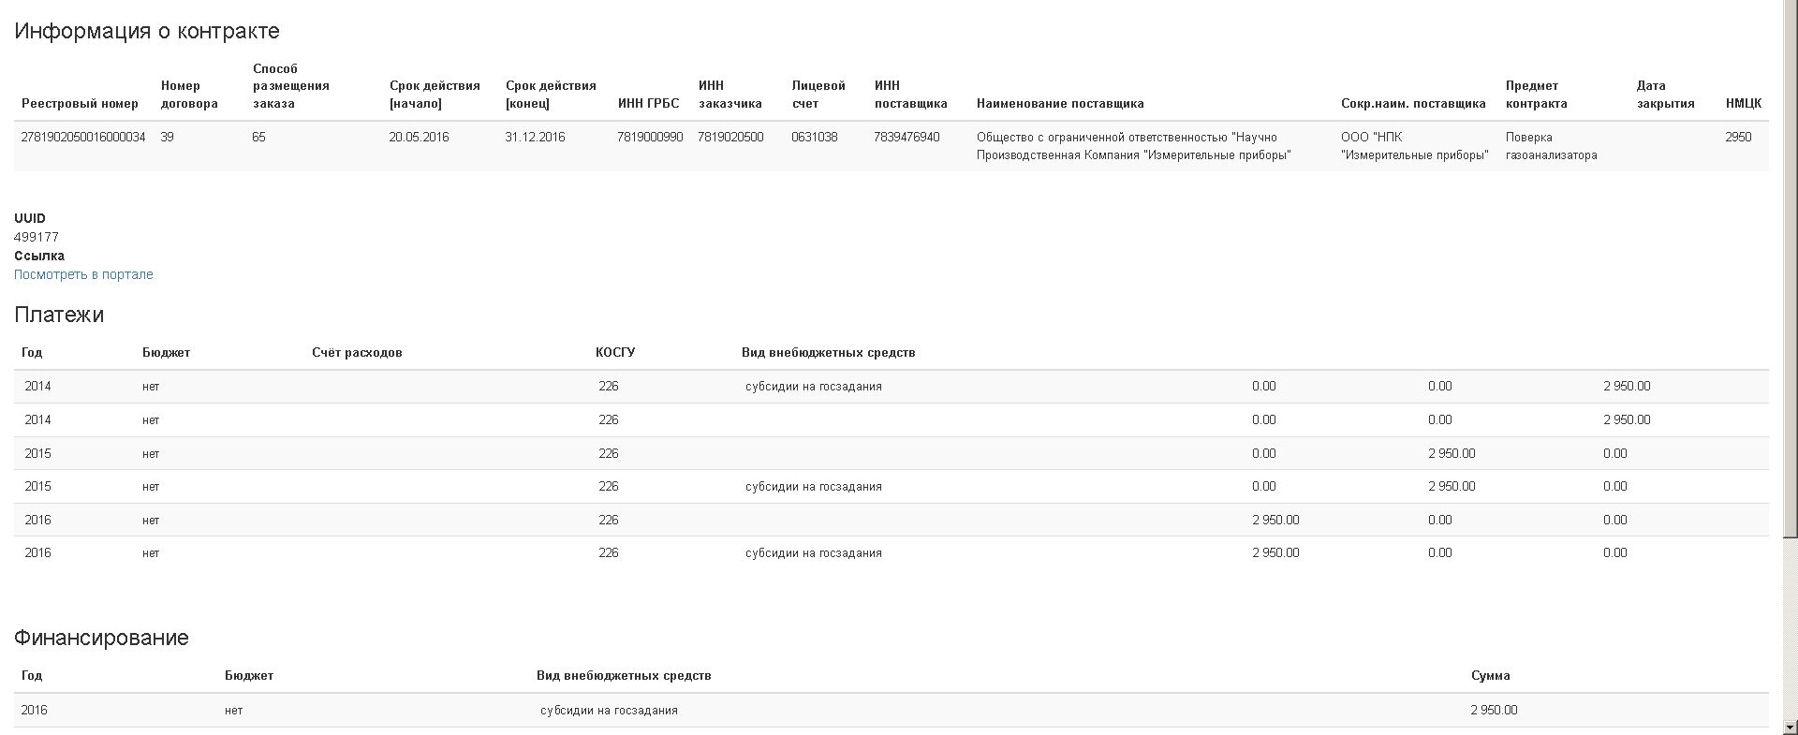Screen dimensions: 1798x735
Task: Click НМЦК value 2950
Action: click(1738, 137)
